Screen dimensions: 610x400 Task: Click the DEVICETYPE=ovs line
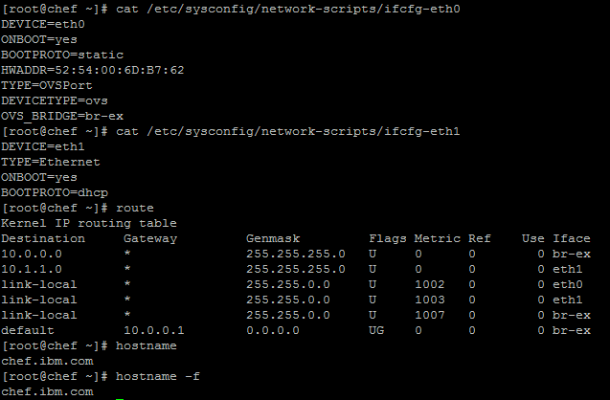(55, 101)
